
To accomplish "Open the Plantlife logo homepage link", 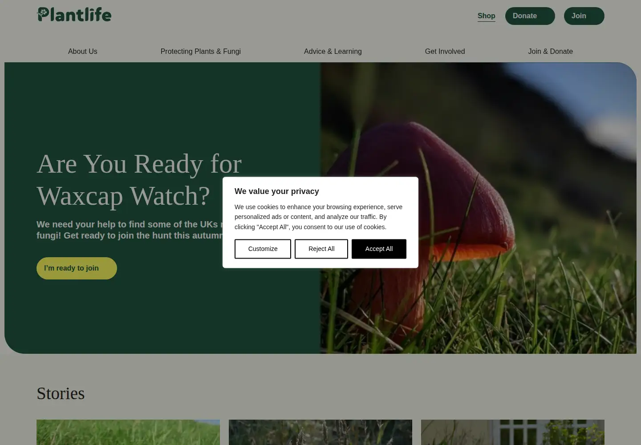I will click(74, 15).
